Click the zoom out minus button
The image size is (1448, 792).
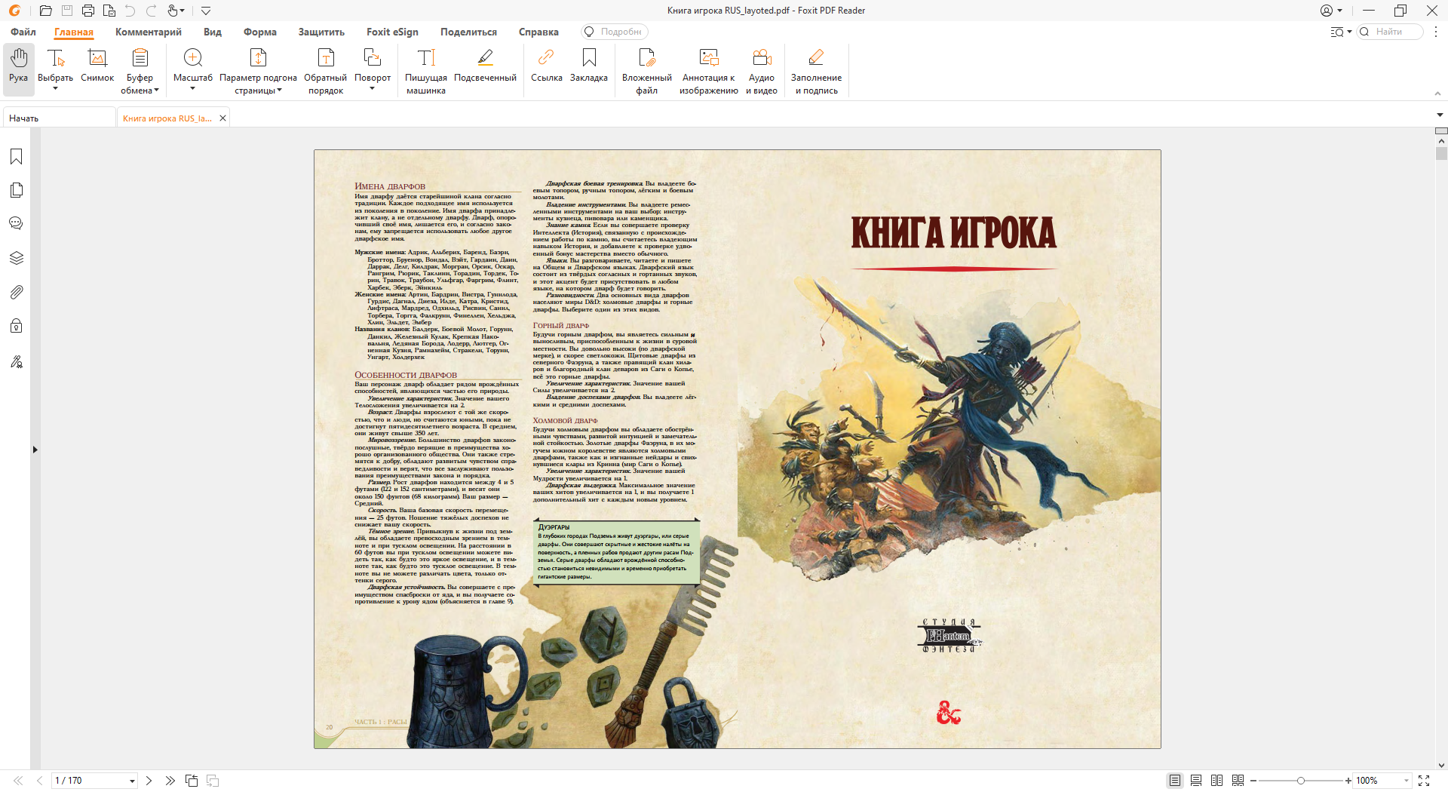click(x=1253, y=781)
